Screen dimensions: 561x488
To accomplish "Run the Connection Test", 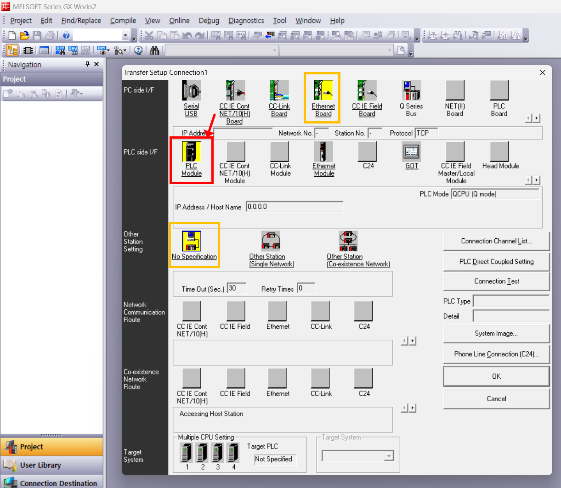I will click(x=496, y=281).
